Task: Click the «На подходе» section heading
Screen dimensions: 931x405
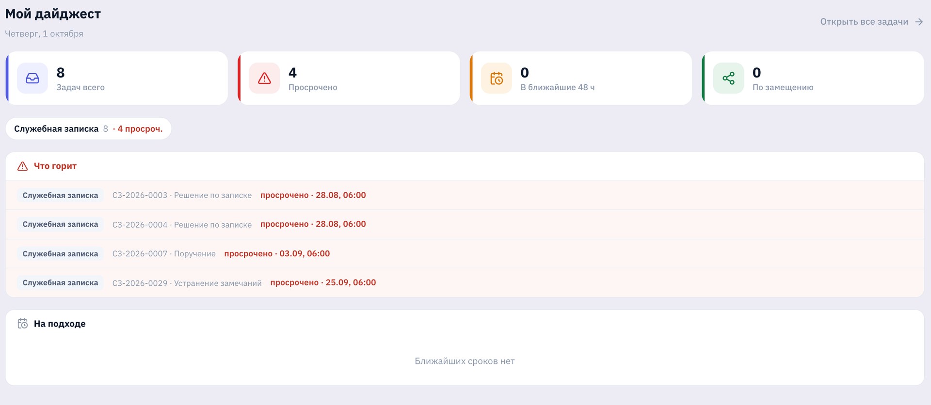Action: (x=60, y=324)
